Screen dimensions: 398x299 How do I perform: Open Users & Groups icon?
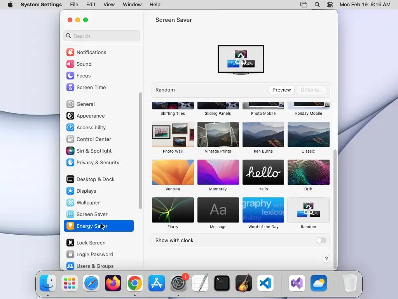(x=70, y=266)
